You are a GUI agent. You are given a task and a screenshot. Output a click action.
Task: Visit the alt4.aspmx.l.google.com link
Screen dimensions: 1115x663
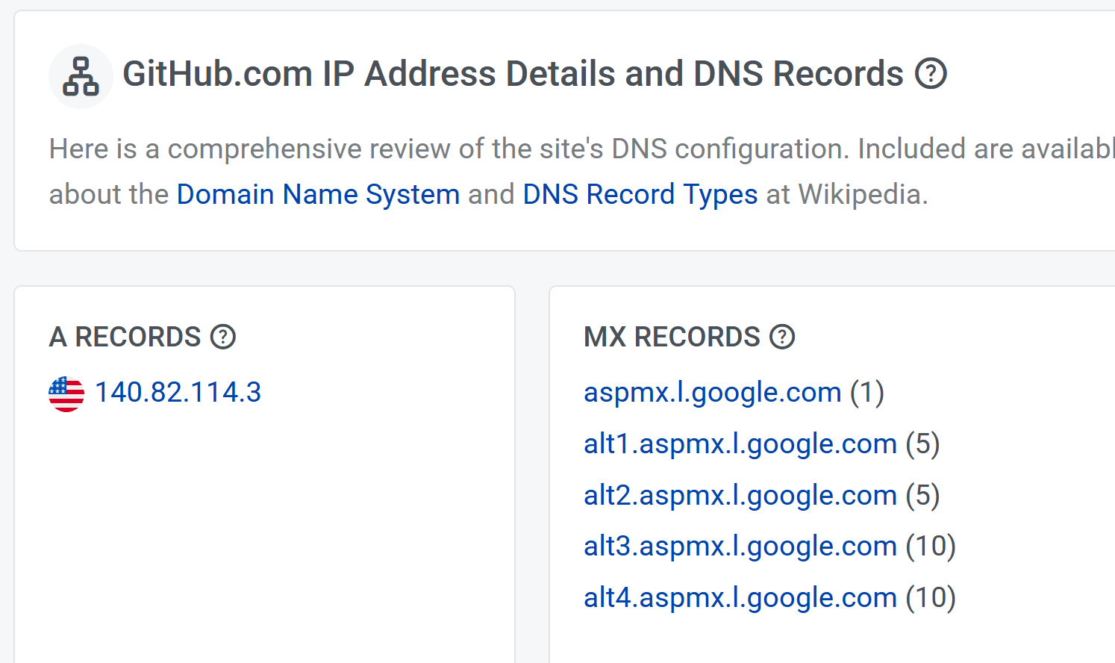click(740, 597)
